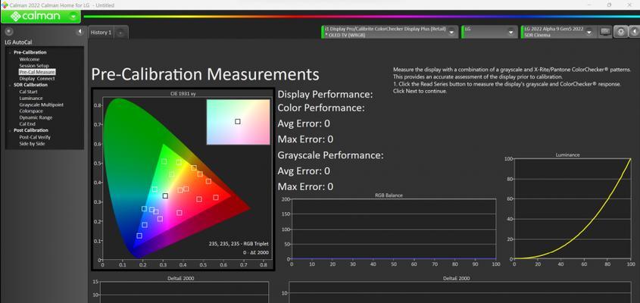The width and height of the screenshot is (640, 303).
Task: Collapse the left workflow sidebar arrow
Action: click(80, 32)
